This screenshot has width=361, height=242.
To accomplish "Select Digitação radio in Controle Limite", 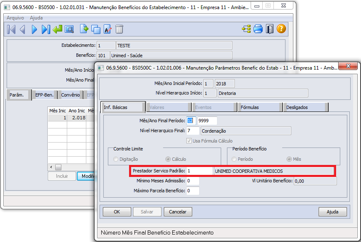I will [x=116, y=159].
